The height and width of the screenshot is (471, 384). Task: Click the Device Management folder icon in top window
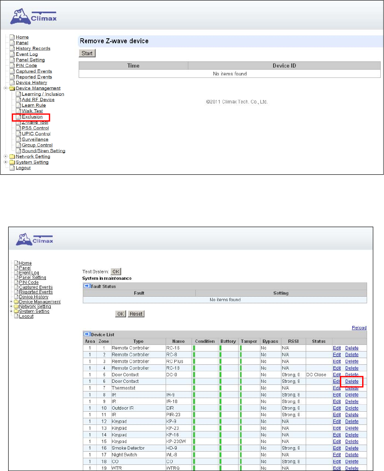(12, 88)
